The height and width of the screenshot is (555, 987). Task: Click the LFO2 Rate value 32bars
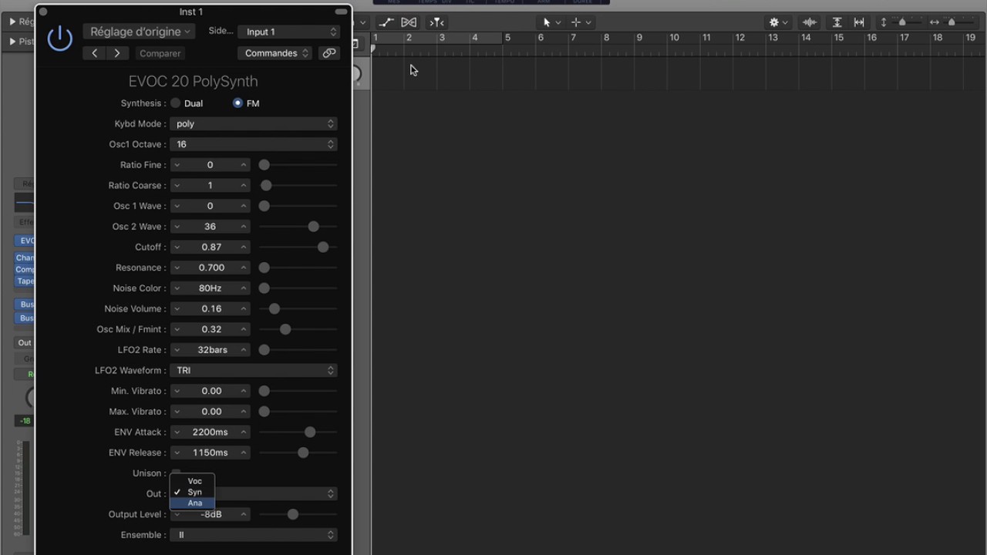[211, 350]
